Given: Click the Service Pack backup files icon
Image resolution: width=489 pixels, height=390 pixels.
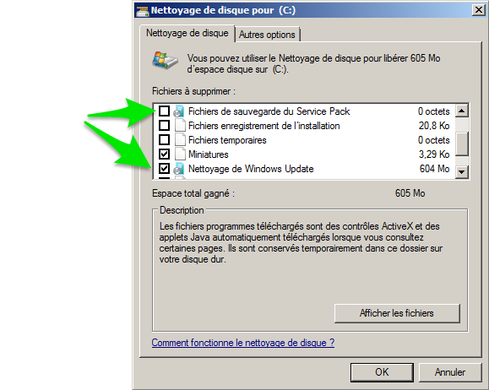Looking at the screenshot, I should point(179,111).
